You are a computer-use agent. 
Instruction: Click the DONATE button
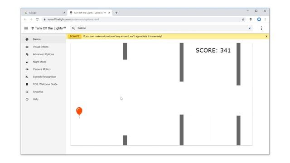pos(74,36)
